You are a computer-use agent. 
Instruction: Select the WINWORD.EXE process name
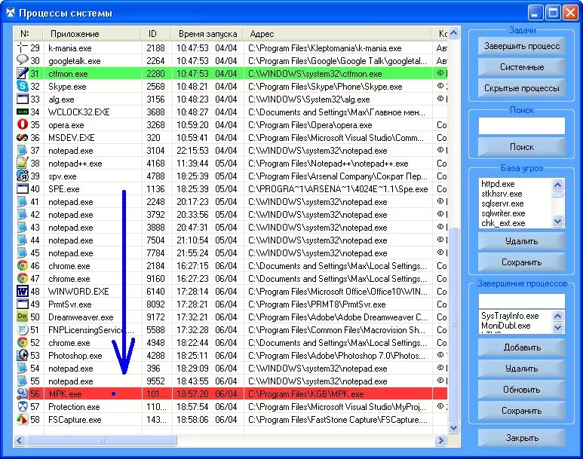pyautogui.click(x=78, y=292)
